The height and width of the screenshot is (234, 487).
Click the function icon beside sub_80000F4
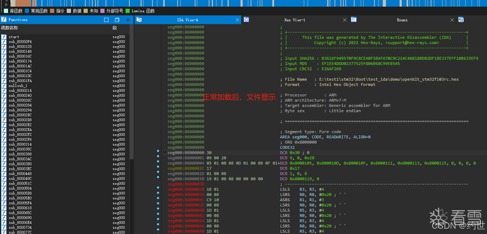(4, 42)
